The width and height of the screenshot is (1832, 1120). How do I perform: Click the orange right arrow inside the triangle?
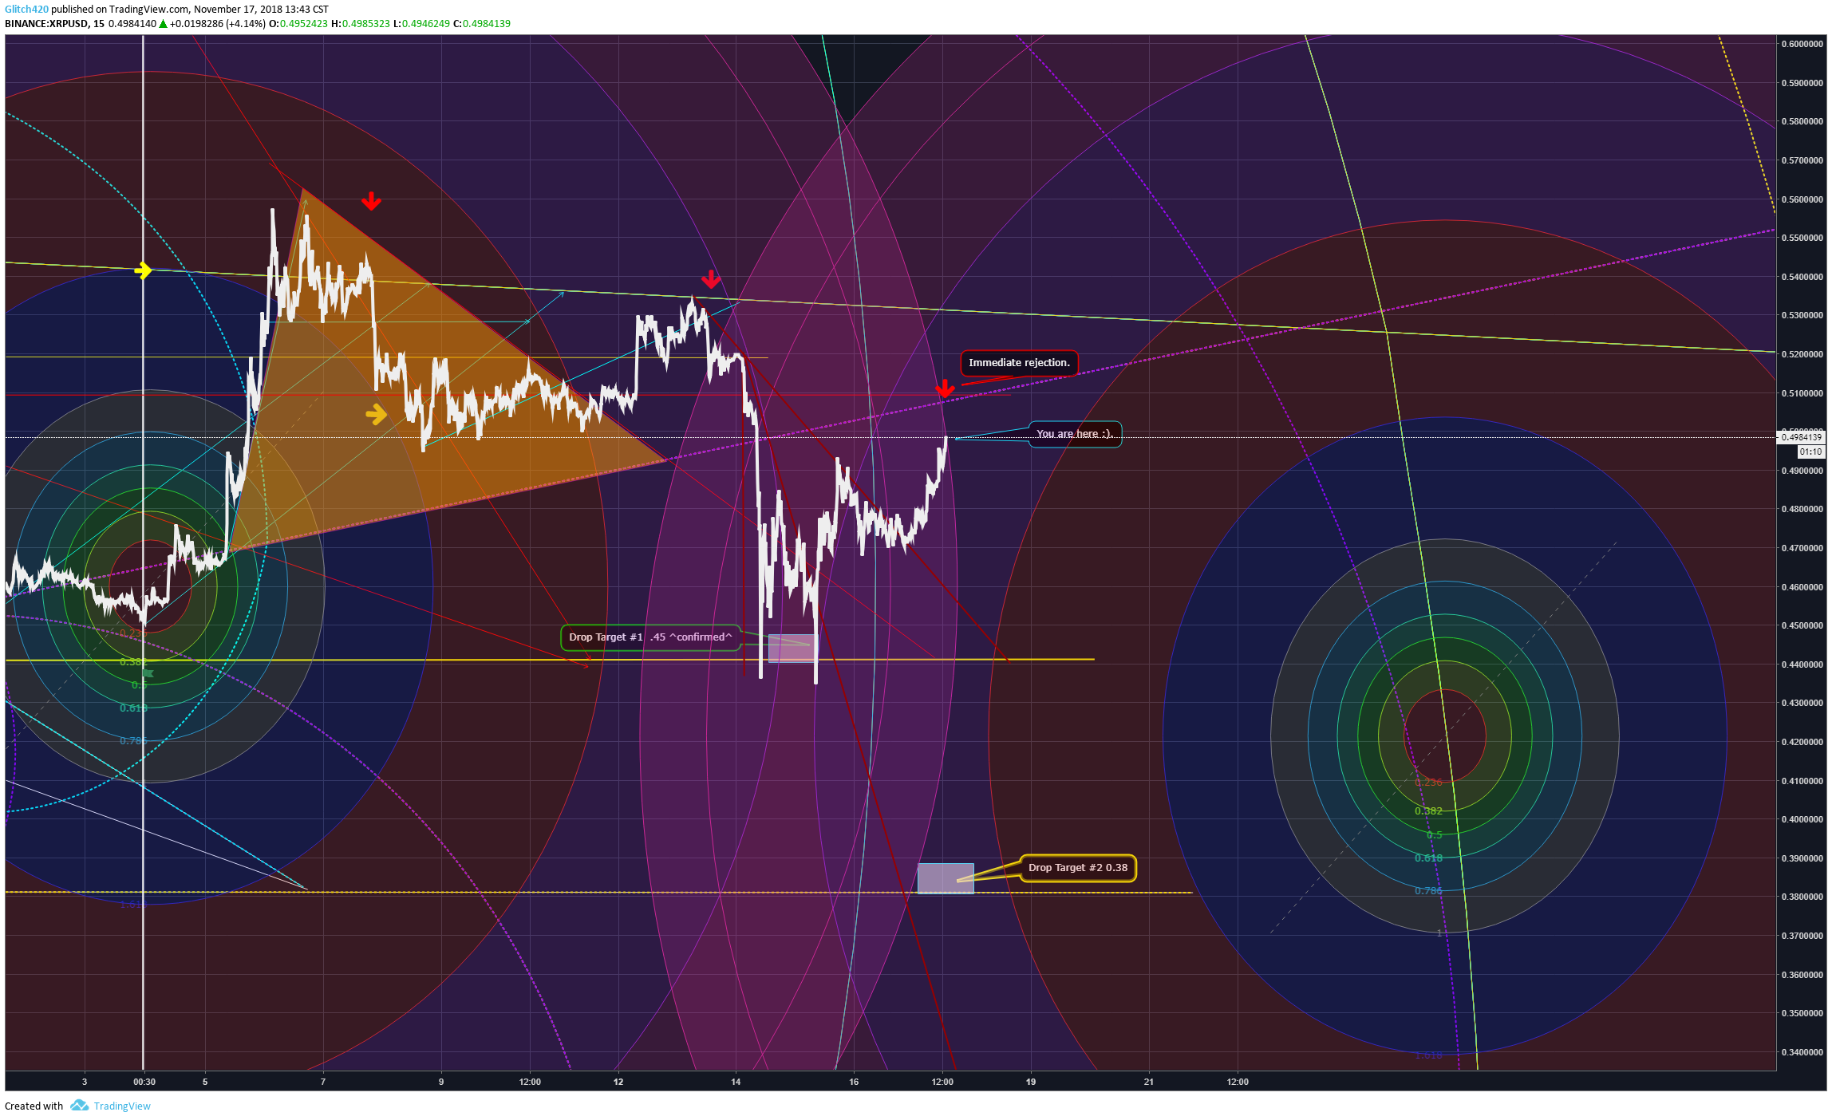[x=377, y=414]
